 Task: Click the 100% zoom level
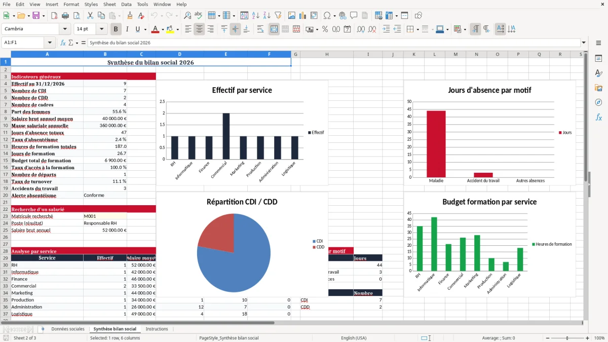click(599, 338)
